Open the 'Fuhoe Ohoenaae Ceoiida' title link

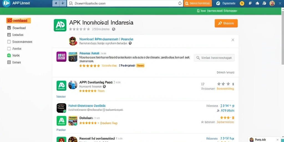(87, 106)
